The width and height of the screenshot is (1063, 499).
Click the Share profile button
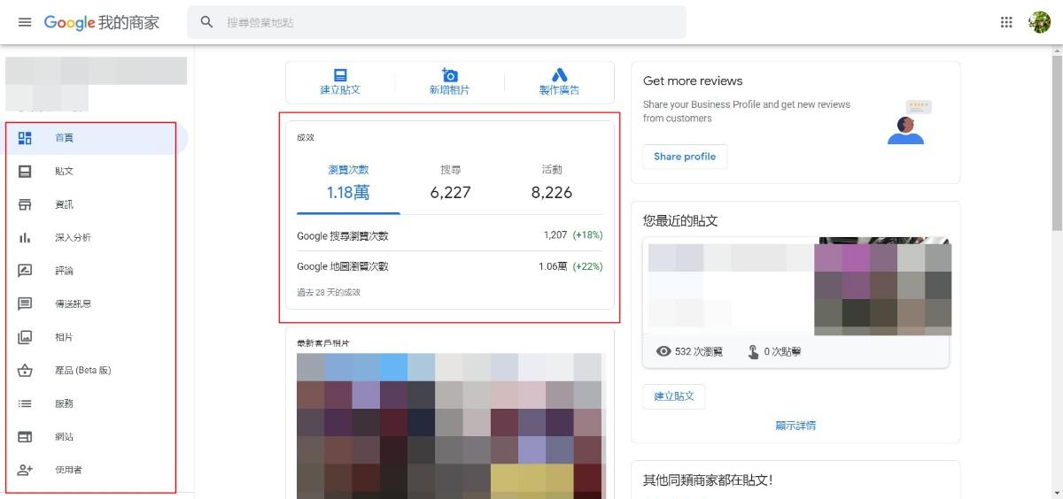685,157
